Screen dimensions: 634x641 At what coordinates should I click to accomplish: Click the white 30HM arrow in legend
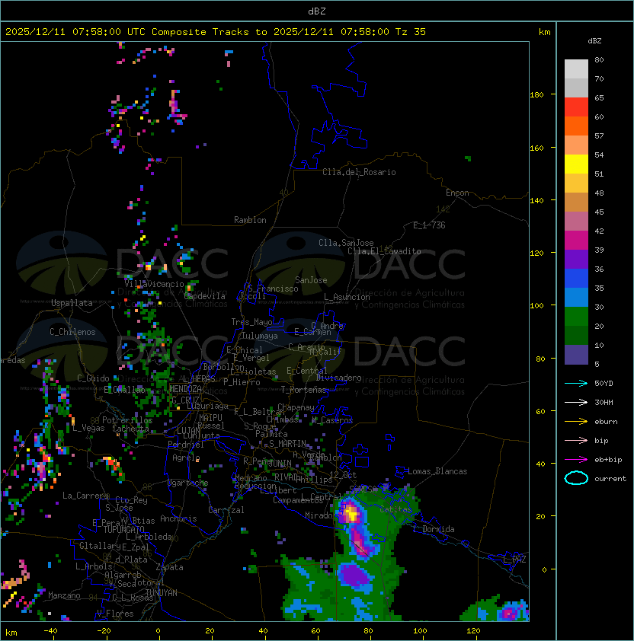[576, 402]
